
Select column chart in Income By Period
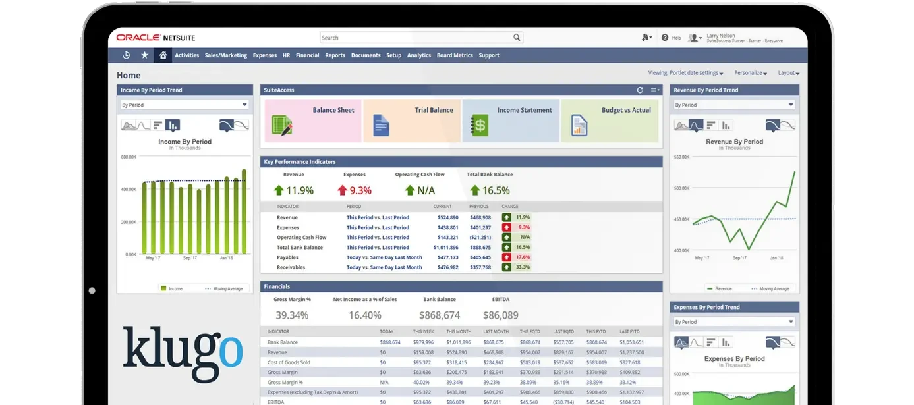click(x=172, y=125)
